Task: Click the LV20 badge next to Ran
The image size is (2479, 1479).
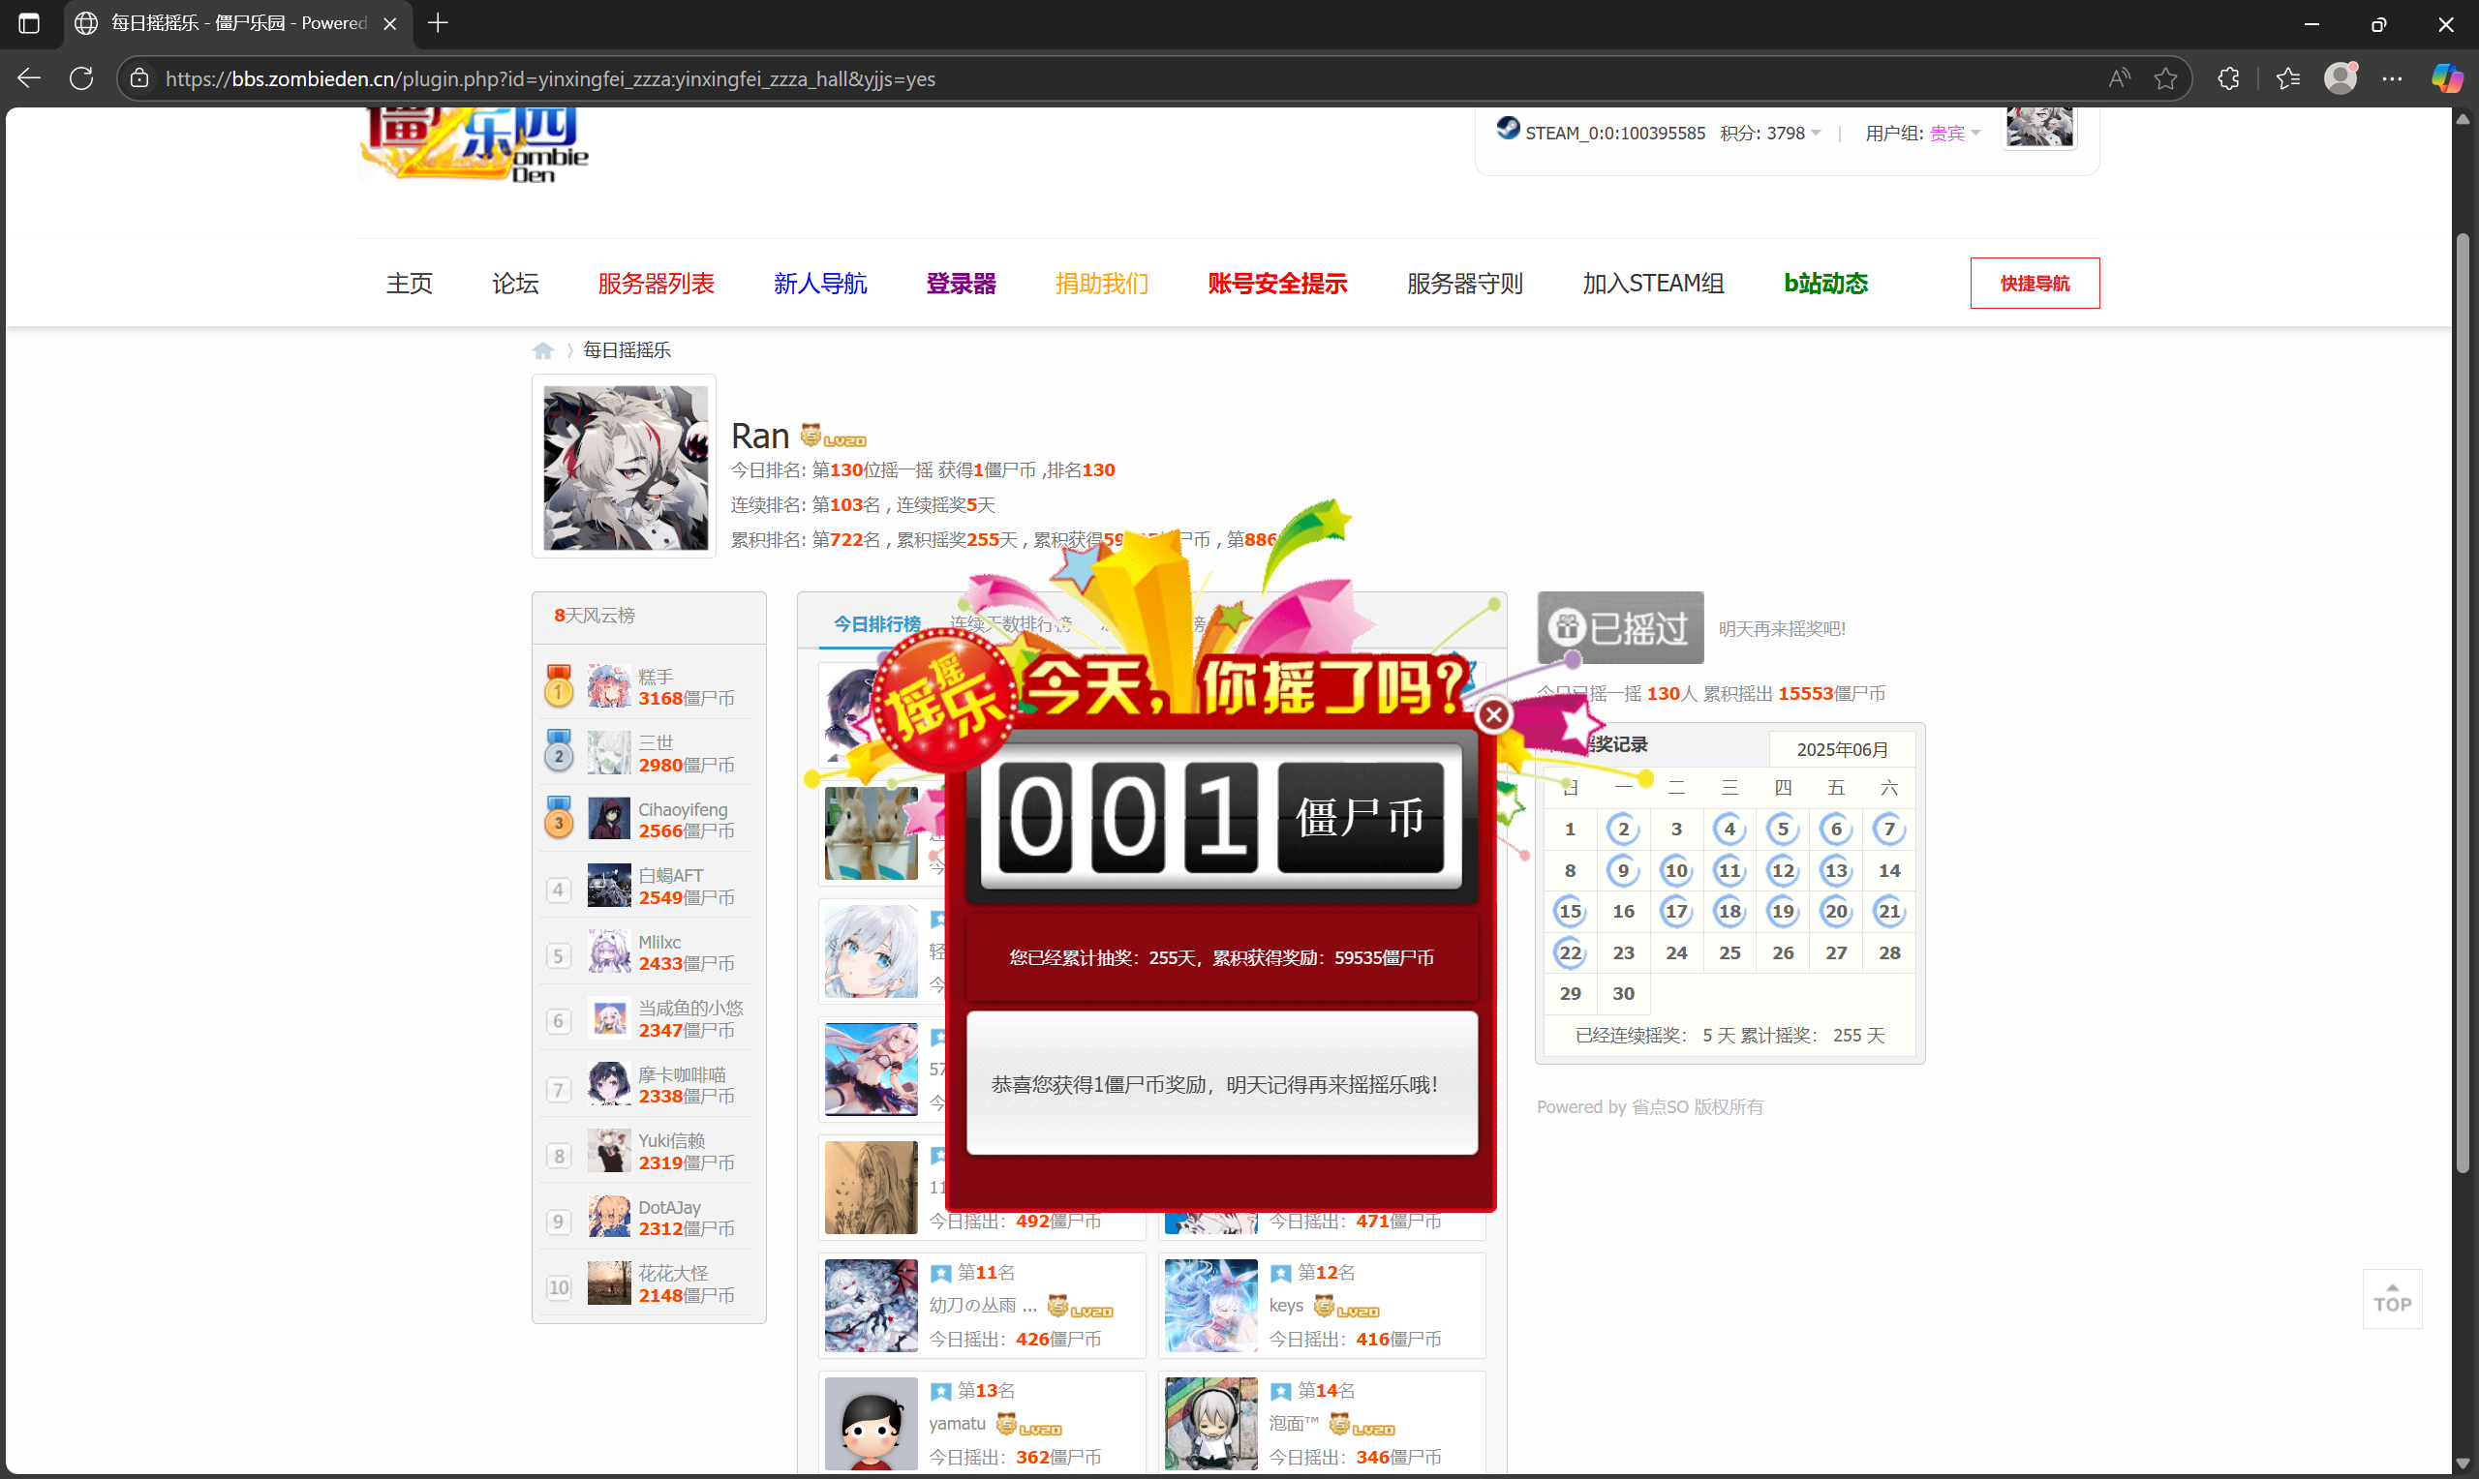Action: coord(834,437)
